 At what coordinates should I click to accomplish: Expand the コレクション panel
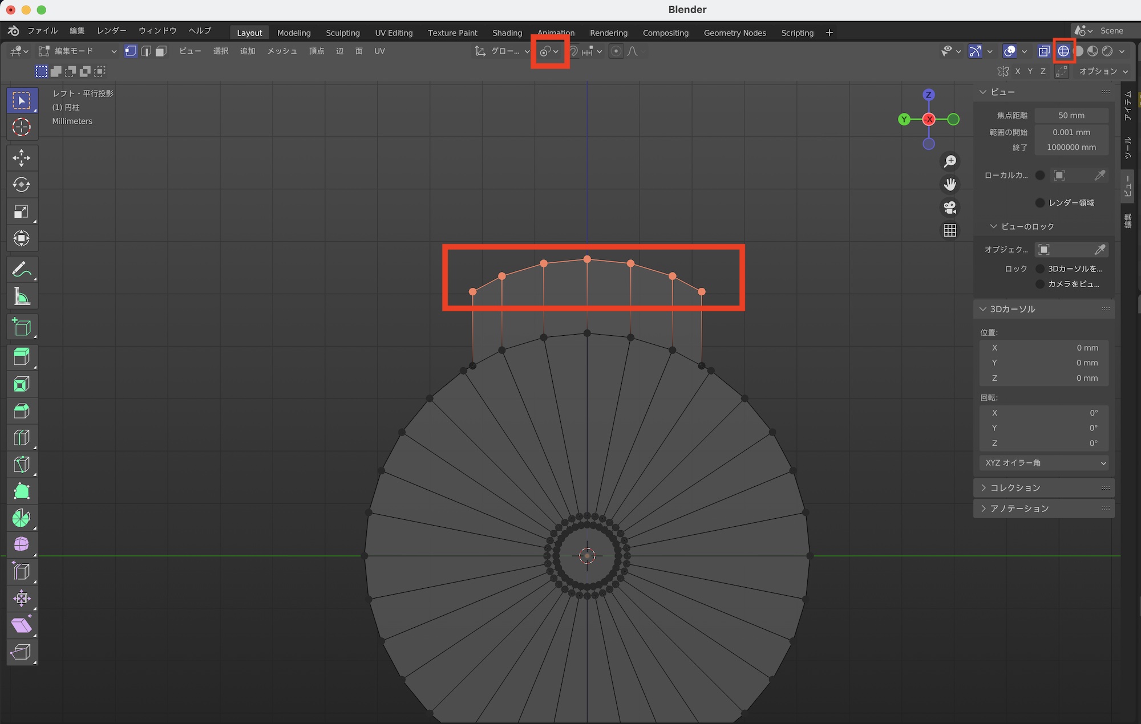(x=1015, y=488)
